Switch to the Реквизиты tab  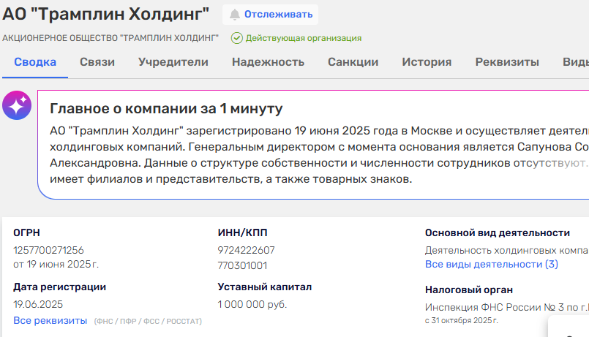click(507, 62)
